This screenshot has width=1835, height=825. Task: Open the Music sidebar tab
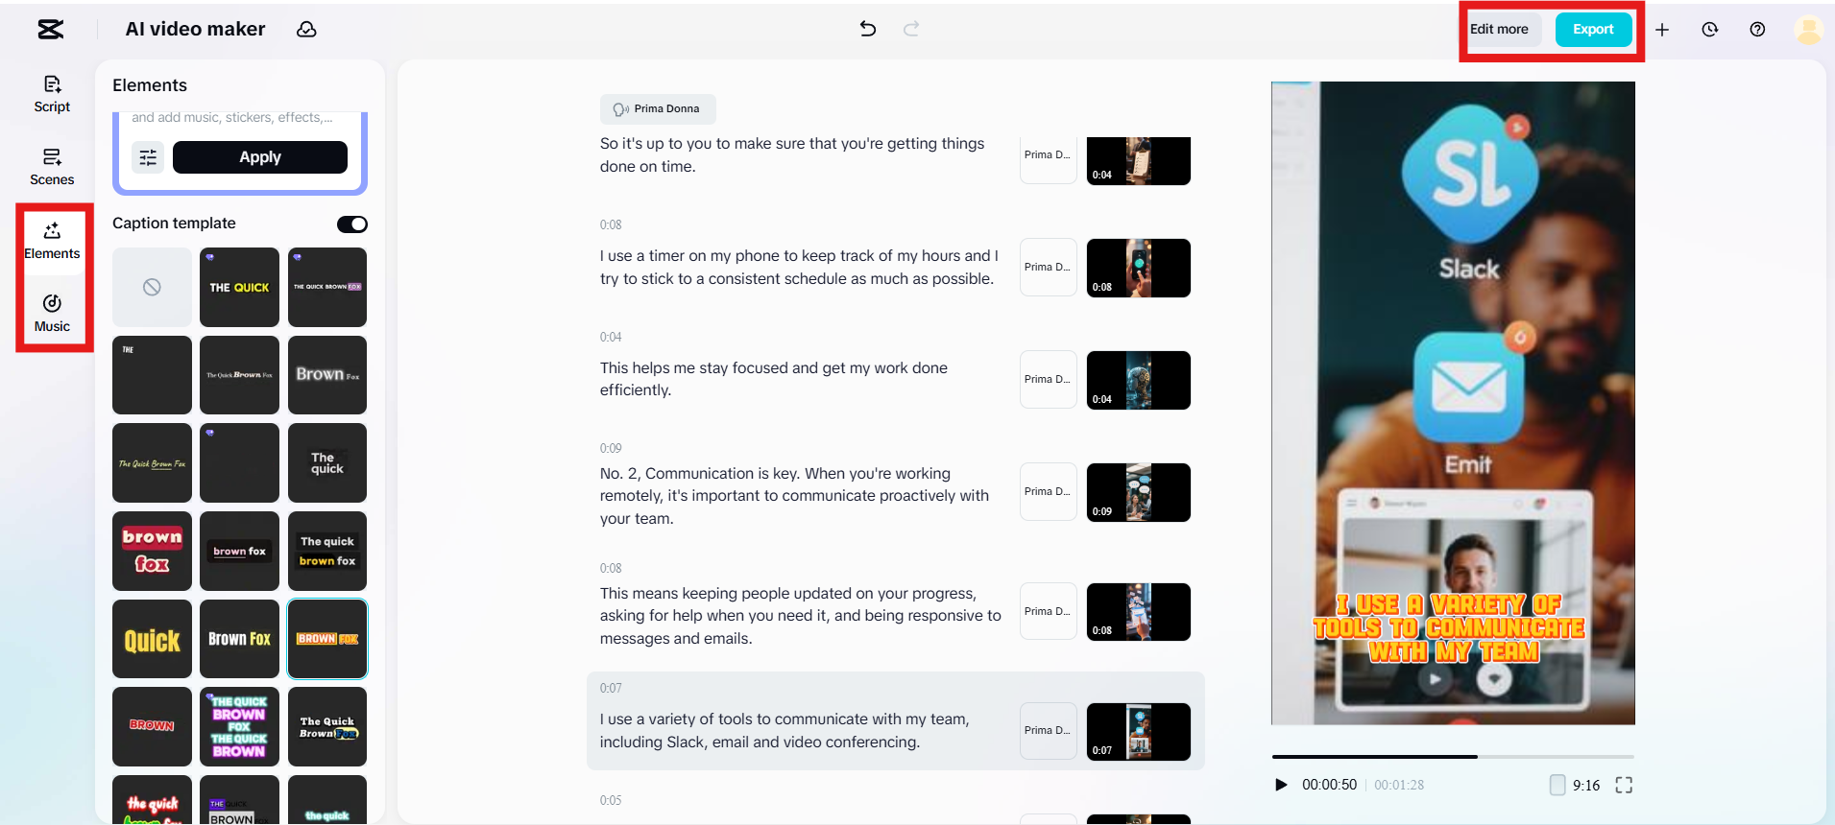coord(52,314)
